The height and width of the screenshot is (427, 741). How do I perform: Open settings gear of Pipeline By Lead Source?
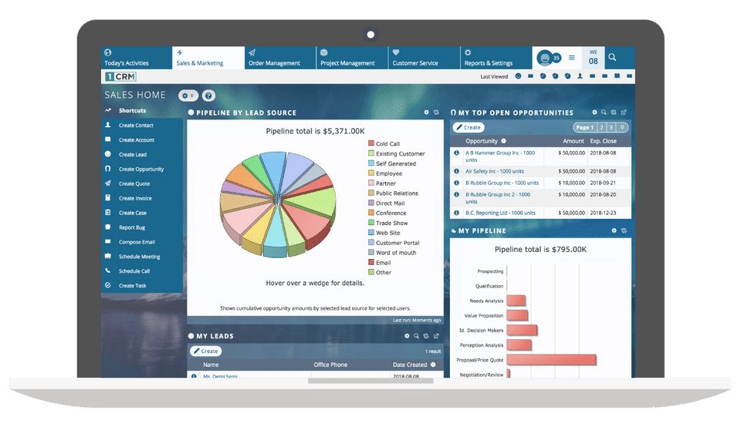(x=426, y=113)
